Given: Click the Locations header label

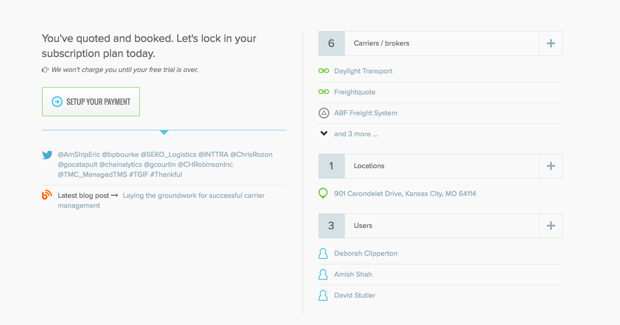Looking at the screenshot, I should click(369, 166).
